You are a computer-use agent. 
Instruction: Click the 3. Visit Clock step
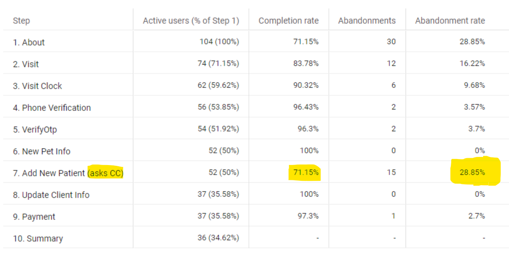[x=38, y=86]
